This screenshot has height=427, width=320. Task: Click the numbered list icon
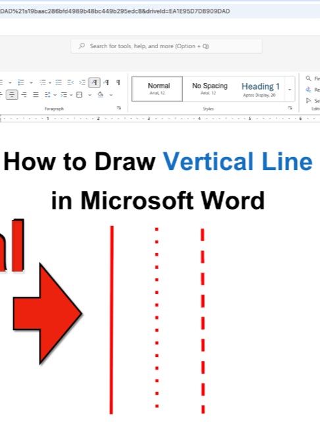coord(21,82)
